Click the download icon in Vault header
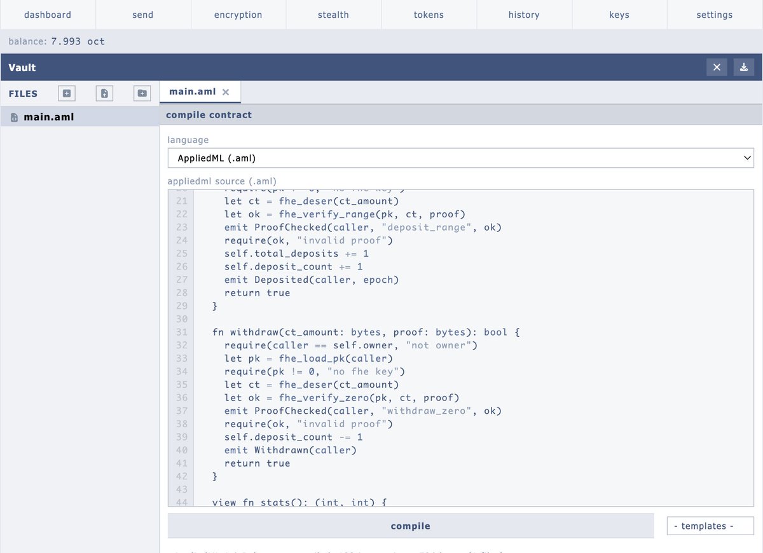 click(x=744, y=67)
